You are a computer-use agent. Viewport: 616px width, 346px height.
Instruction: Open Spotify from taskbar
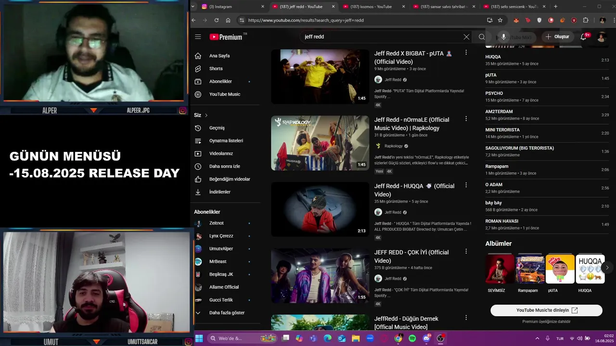click(x=412, y=338)
